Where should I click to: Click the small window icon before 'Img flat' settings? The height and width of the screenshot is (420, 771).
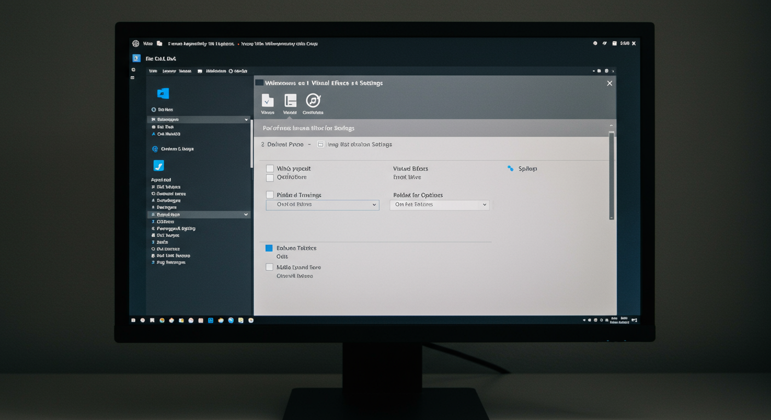point(320,144)
